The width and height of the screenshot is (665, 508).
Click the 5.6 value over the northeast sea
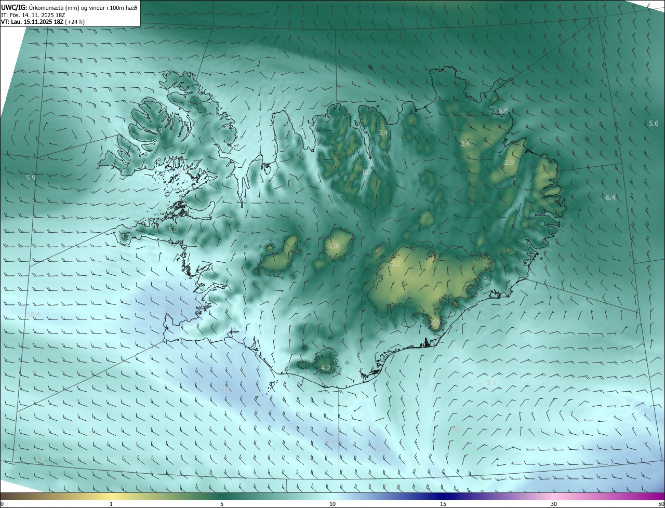point(654,123)
